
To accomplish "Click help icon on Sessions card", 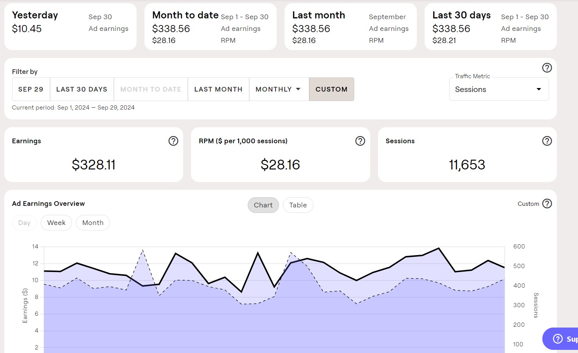I will coord(547,141).
